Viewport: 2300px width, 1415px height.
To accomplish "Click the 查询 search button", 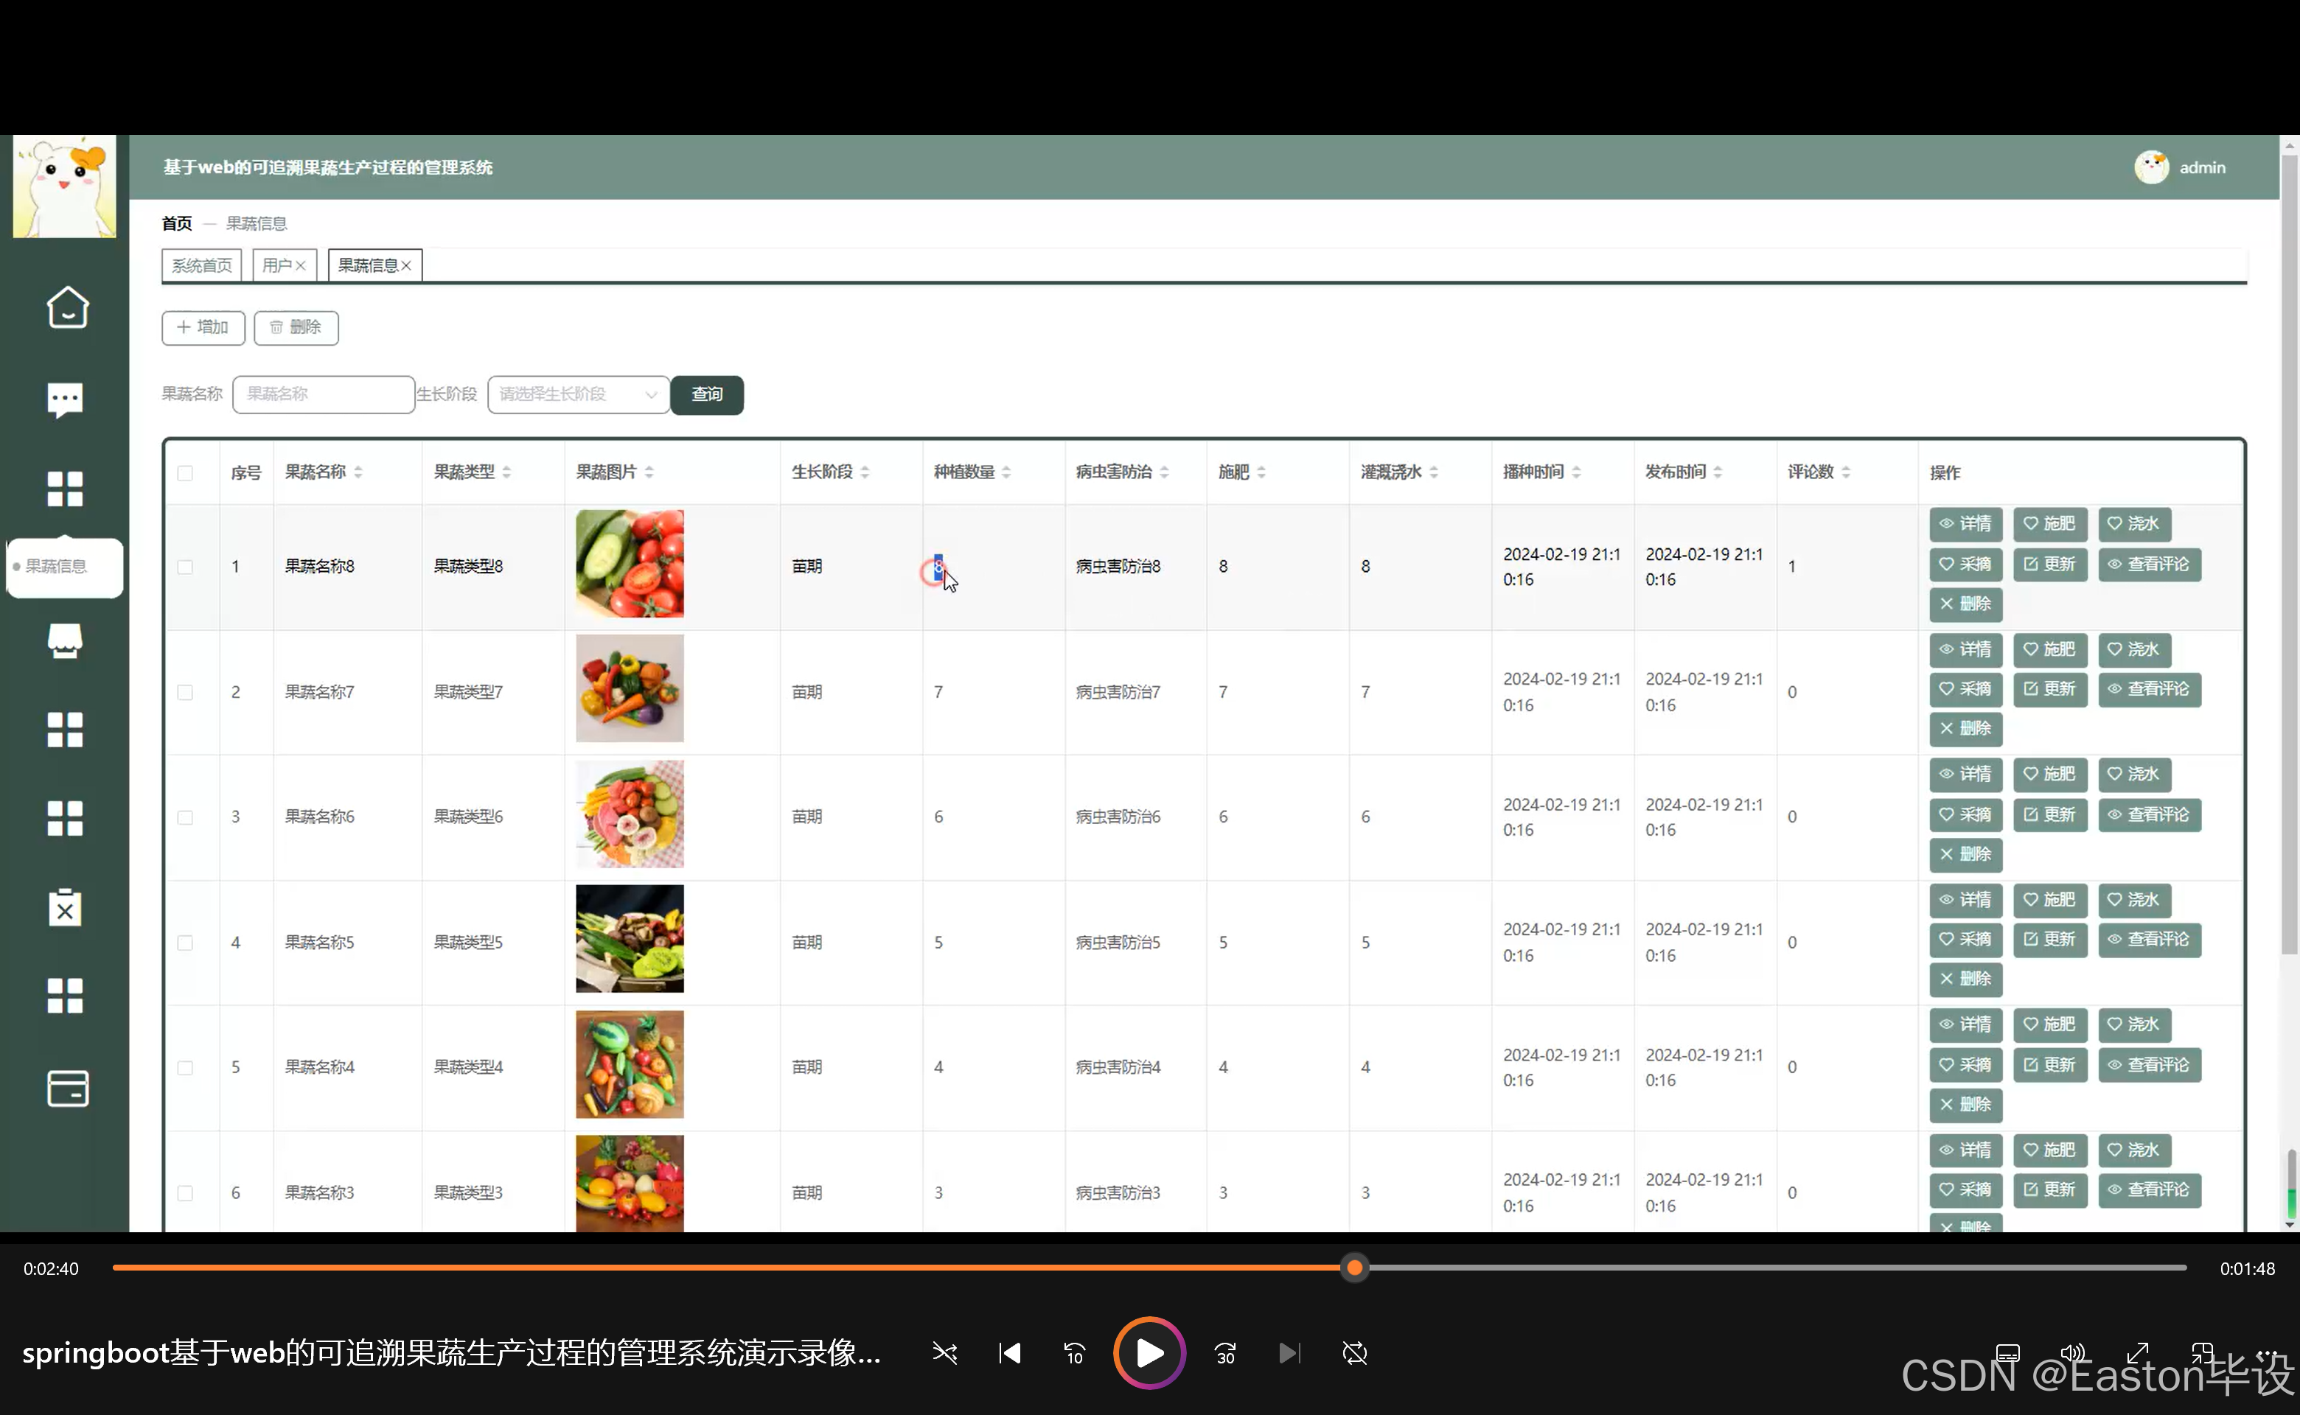I will 707,394.
